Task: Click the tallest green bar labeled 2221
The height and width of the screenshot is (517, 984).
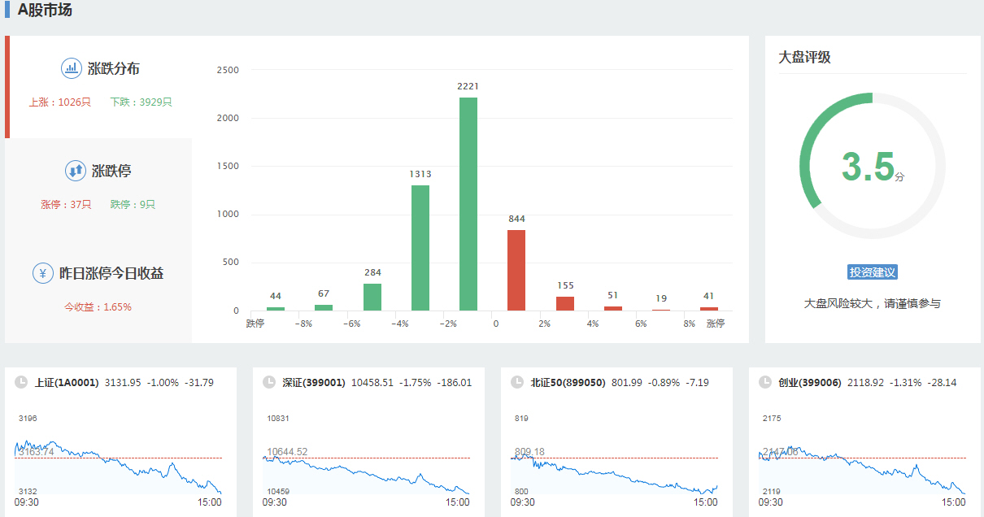Action: [468, 204]
